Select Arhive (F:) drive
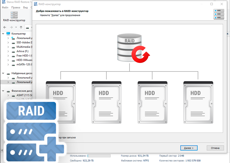Screen dimensions: 230x163 tap(23, 51)
